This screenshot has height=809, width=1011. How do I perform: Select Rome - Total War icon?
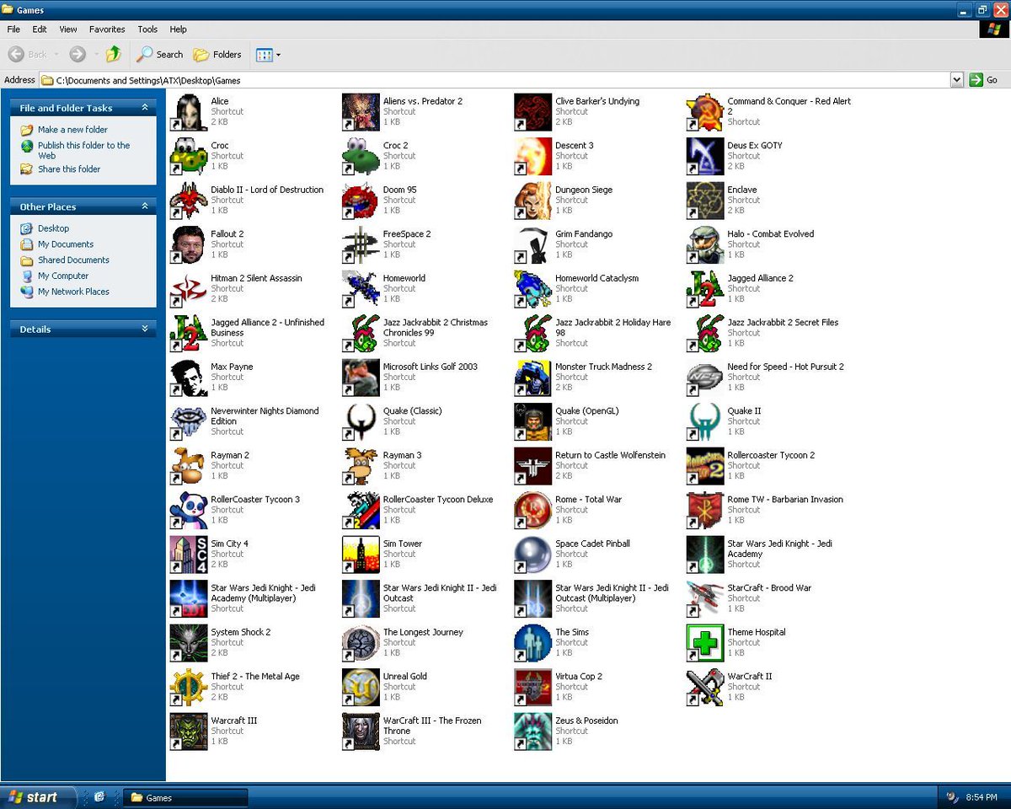pos(533,510)
